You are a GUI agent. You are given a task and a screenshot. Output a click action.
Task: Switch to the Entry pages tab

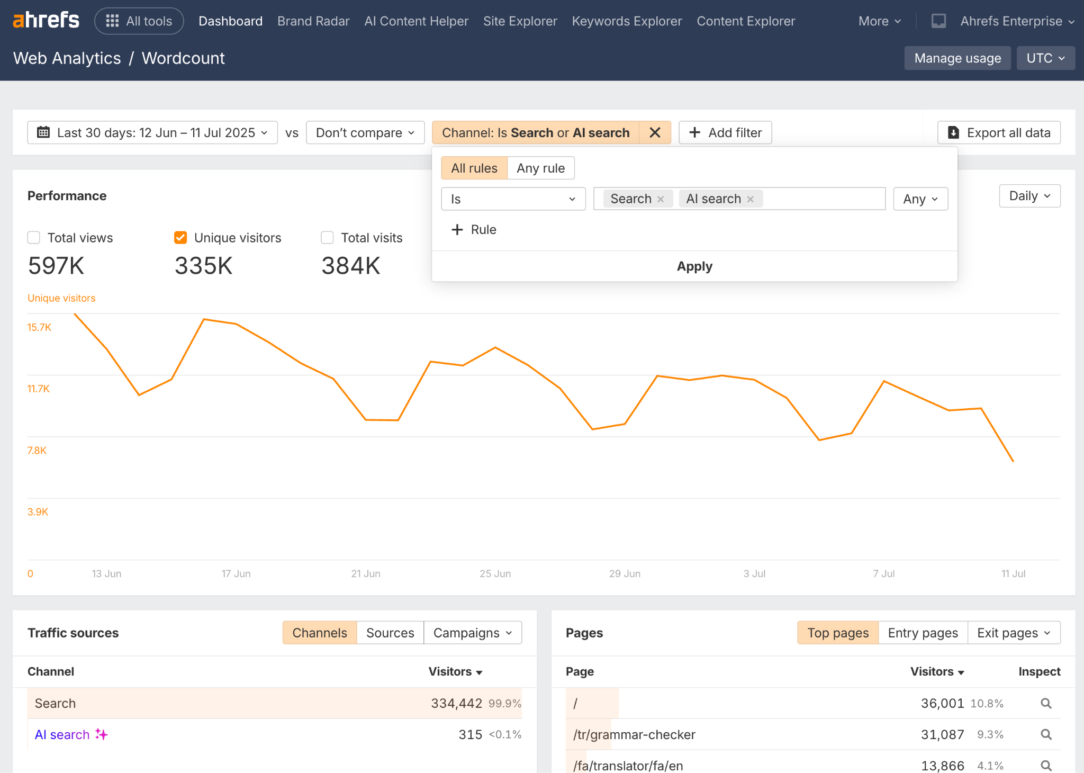pos(922,632)
